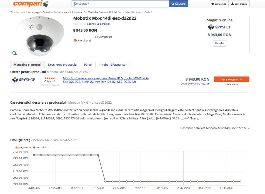265x194 pixels.
Task: Click the price alert megaphone icon
Action: 75,40
